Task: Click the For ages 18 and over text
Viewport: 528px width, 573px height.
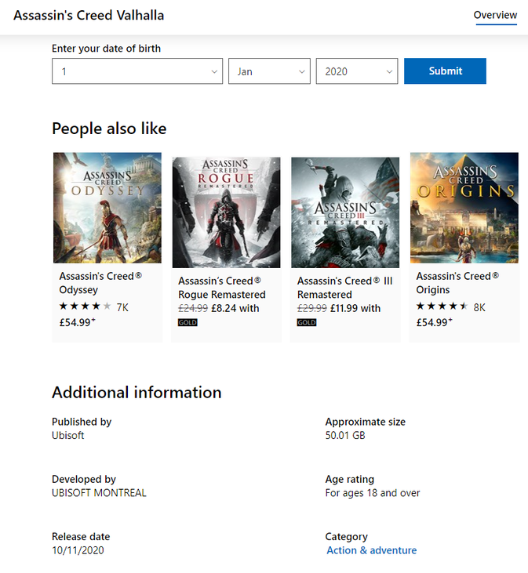Action: tap(373, 492)
